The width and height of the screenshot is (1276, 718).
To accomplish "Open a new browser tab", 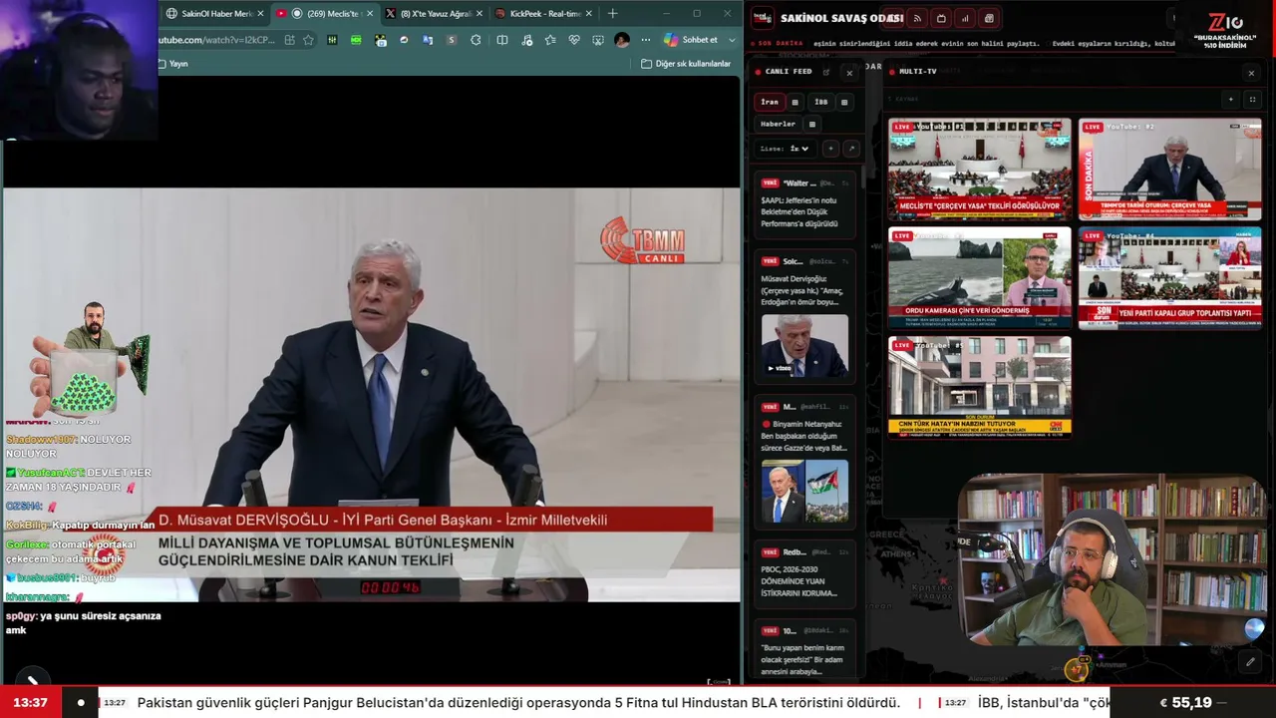I will [612, 13].
